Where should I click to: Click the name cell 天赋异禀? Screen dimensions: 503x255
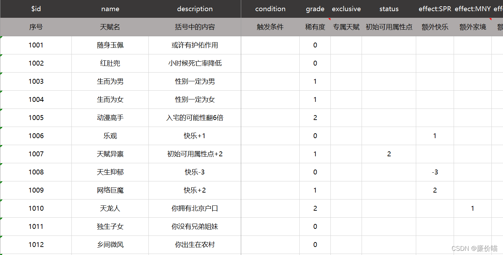pyautogui.click(x=110, y=154)
